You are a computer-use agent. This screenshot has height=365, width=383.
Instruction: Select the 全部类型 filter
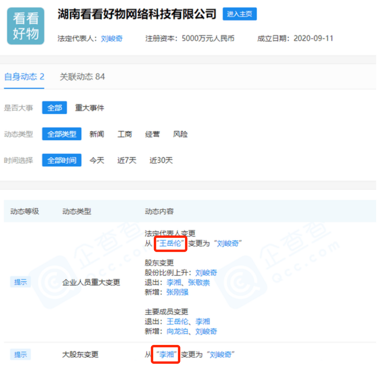(62, 134)
